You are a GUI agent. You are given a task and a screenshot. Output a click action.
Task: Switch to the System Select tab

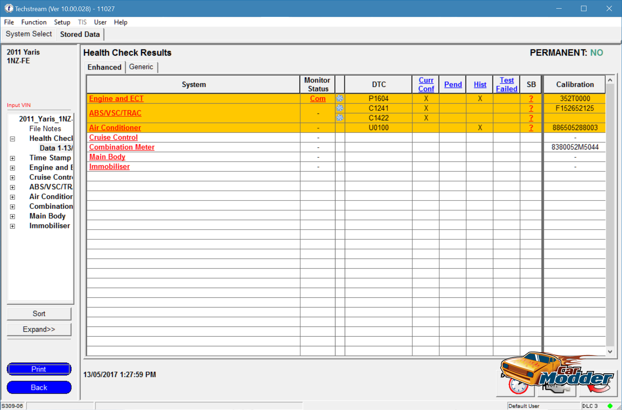point(29,34)
